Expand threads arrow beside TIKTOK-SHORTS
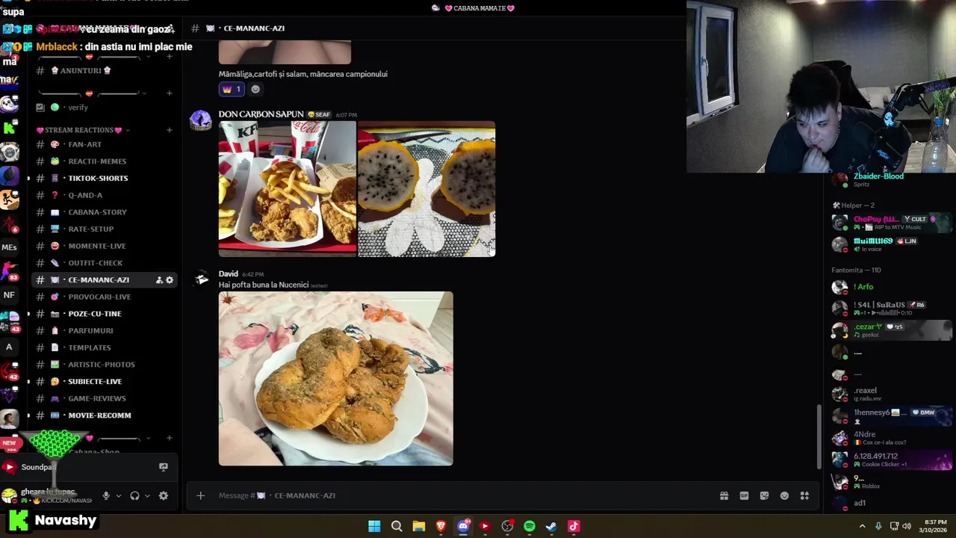 pyautogui.click(x=28, y=179)
